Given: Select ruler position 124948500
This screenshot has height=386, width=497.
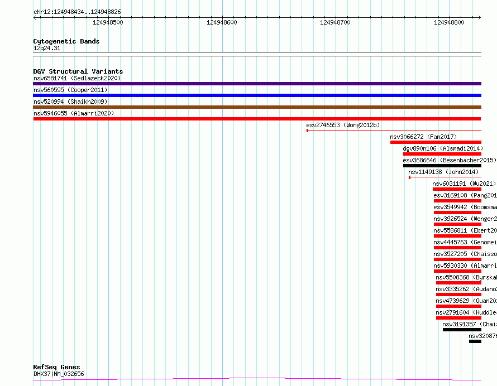Looking at the screenshot, I should [108, 22].
